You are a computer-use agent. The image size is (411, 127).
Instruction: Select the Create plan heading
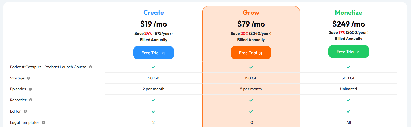pos(154,13)
